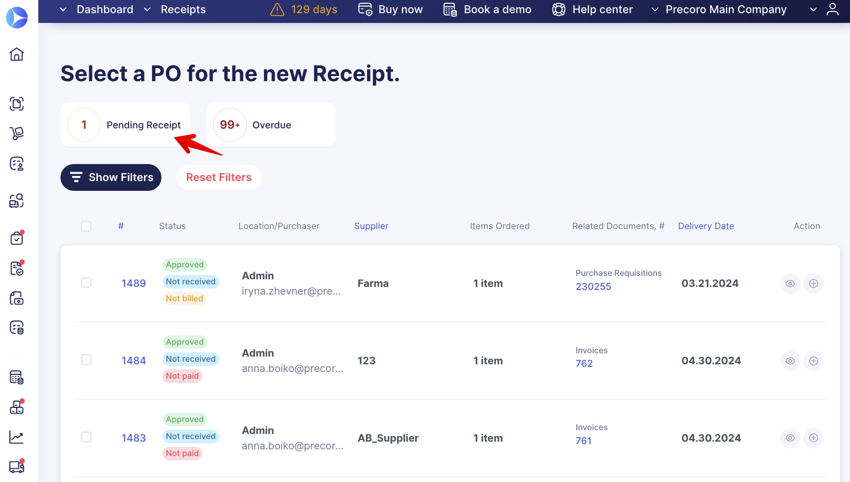
Task: Click the add receipt icon for PO 1484
Action: pos(813,361)
